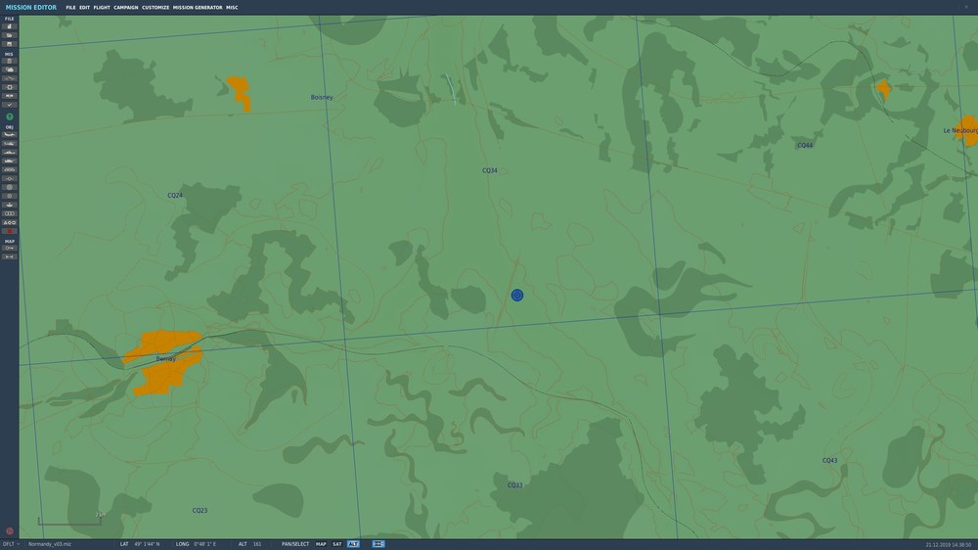Select the ruler distance tool icon
The width and height of the screenshot is (978, 550).
pyautogui.click(x=10, y=256)
